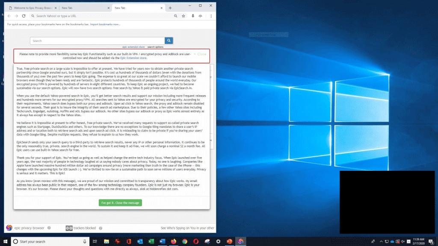Screen dimensions: 438x246
Task: Zoom icon in the address bar
Action: (175, 16)
